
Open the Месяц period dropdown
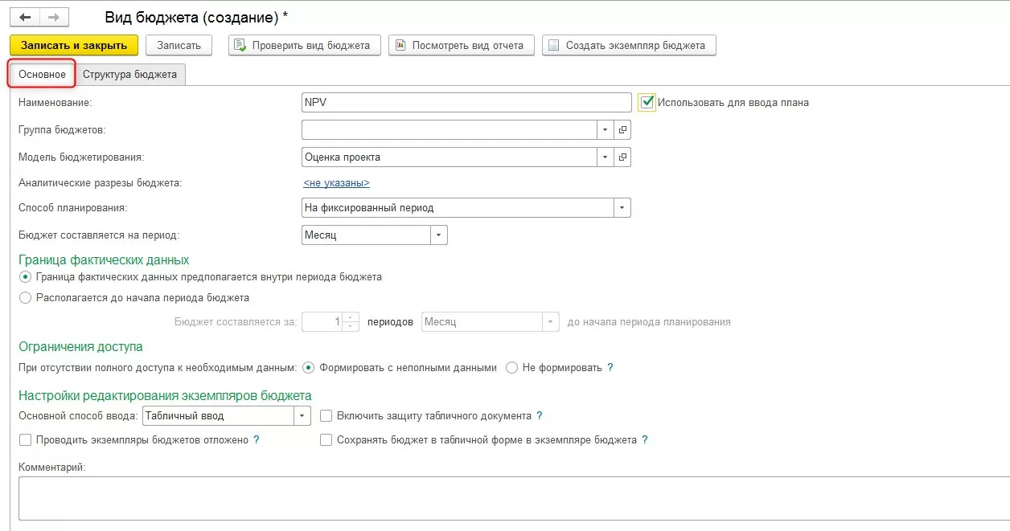click(x=438, y=235)
